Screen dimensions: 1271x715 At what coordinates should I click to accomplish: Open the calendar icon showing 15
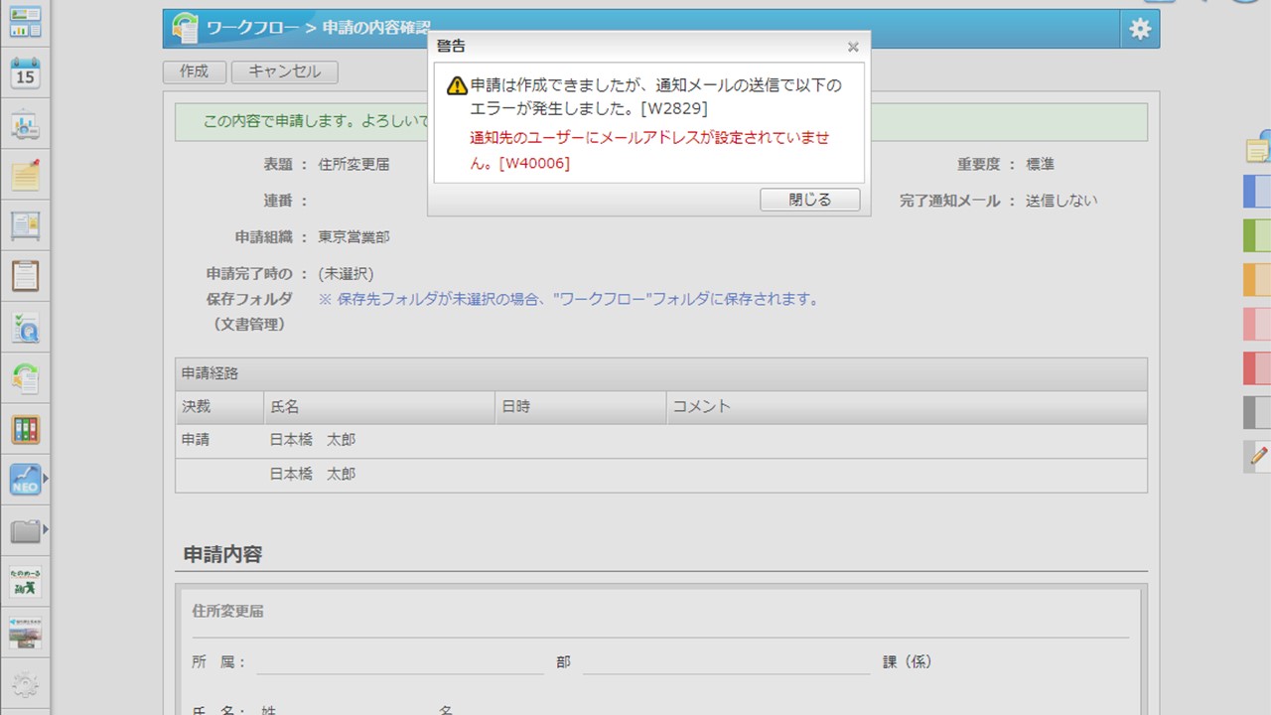tap(25, 72)
